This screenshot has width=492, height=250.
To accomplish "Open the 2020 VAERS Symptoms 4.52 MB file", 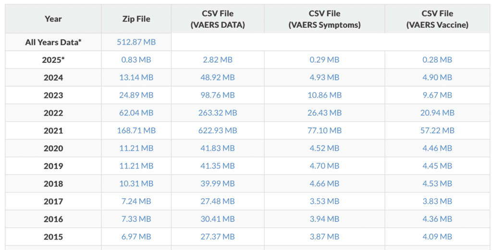I will click(324, 148).
